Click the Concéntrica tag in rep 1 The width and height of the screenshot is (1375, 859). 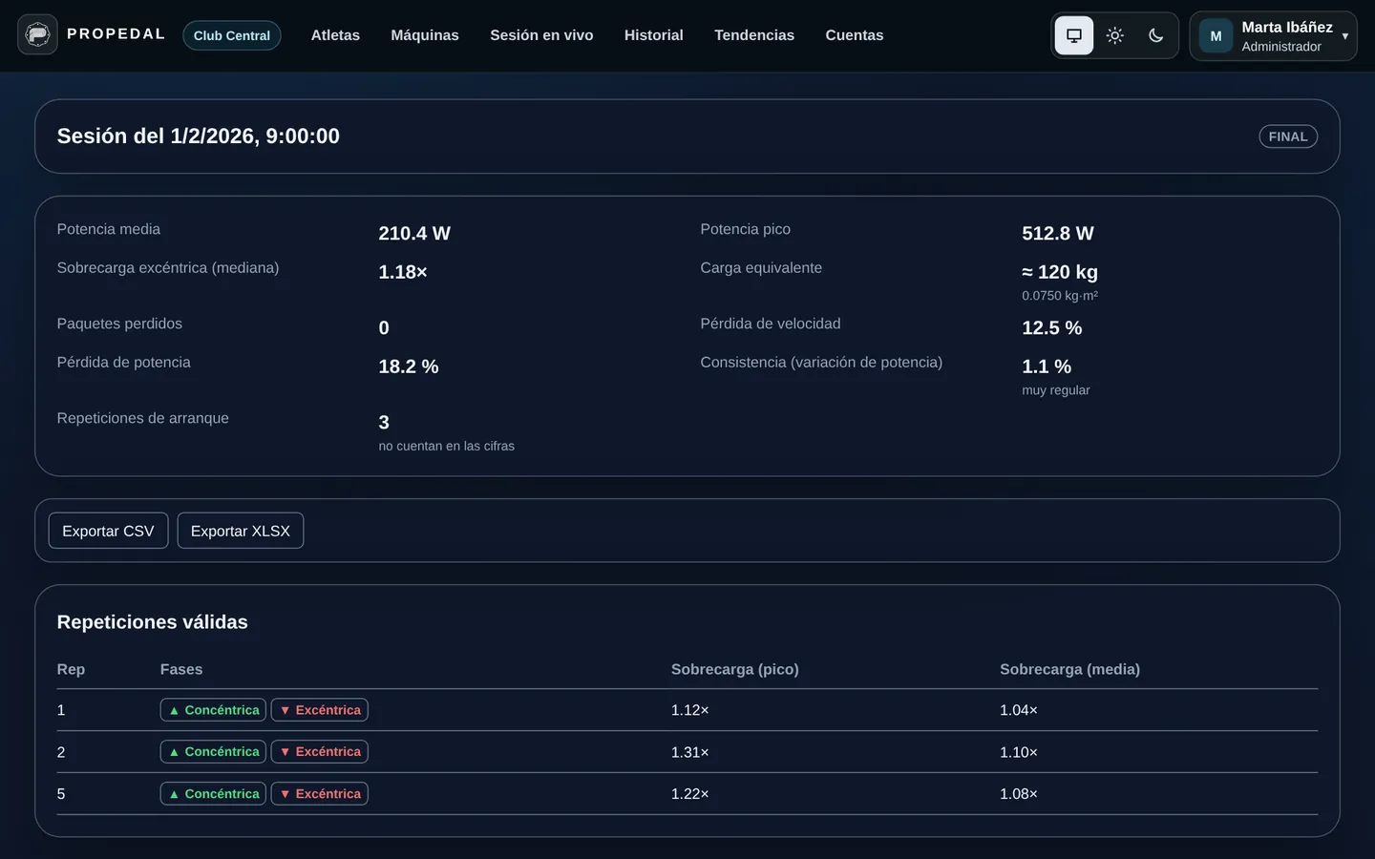point(213,710)
